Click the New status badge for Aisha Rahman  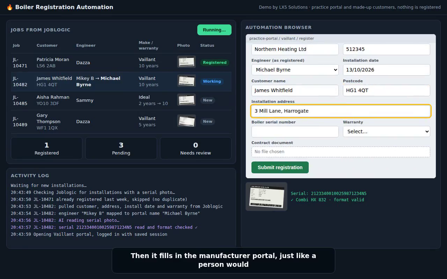pyautogui.click(x=207, y=100)
